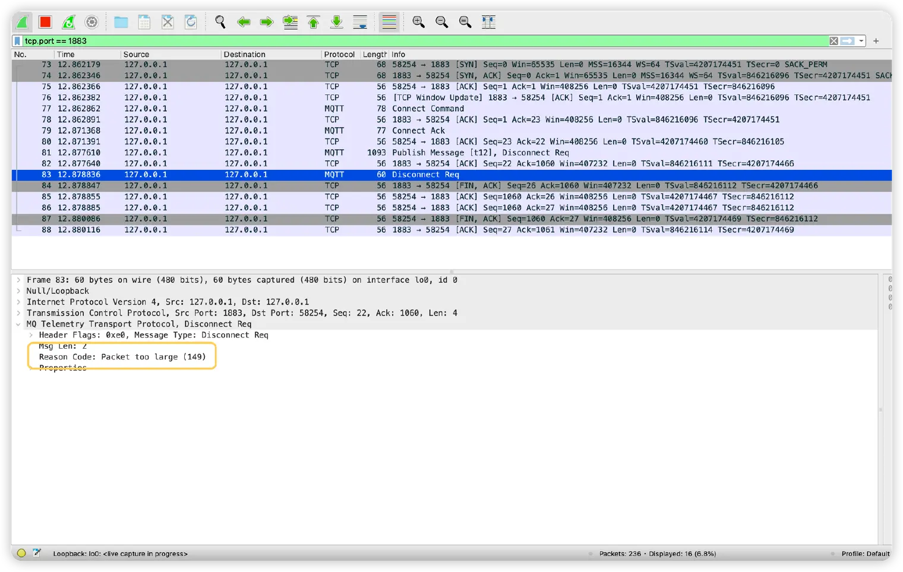Open Find a packet magnifier
Screen dimensions: 903x572
(x=220, y=22)
